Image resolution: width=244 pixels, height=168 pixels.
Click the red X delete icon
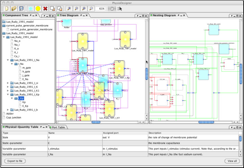pyautogui.click(x=45, y=8)
